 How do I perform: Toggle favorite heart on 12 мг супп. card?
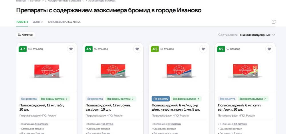(x=137, y=49)
